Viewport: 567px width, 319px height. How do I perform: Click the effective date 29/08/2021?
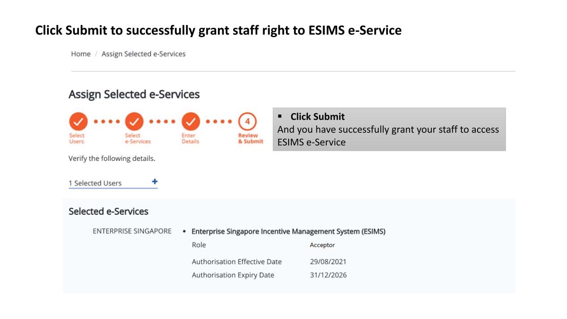coord(328,262)
